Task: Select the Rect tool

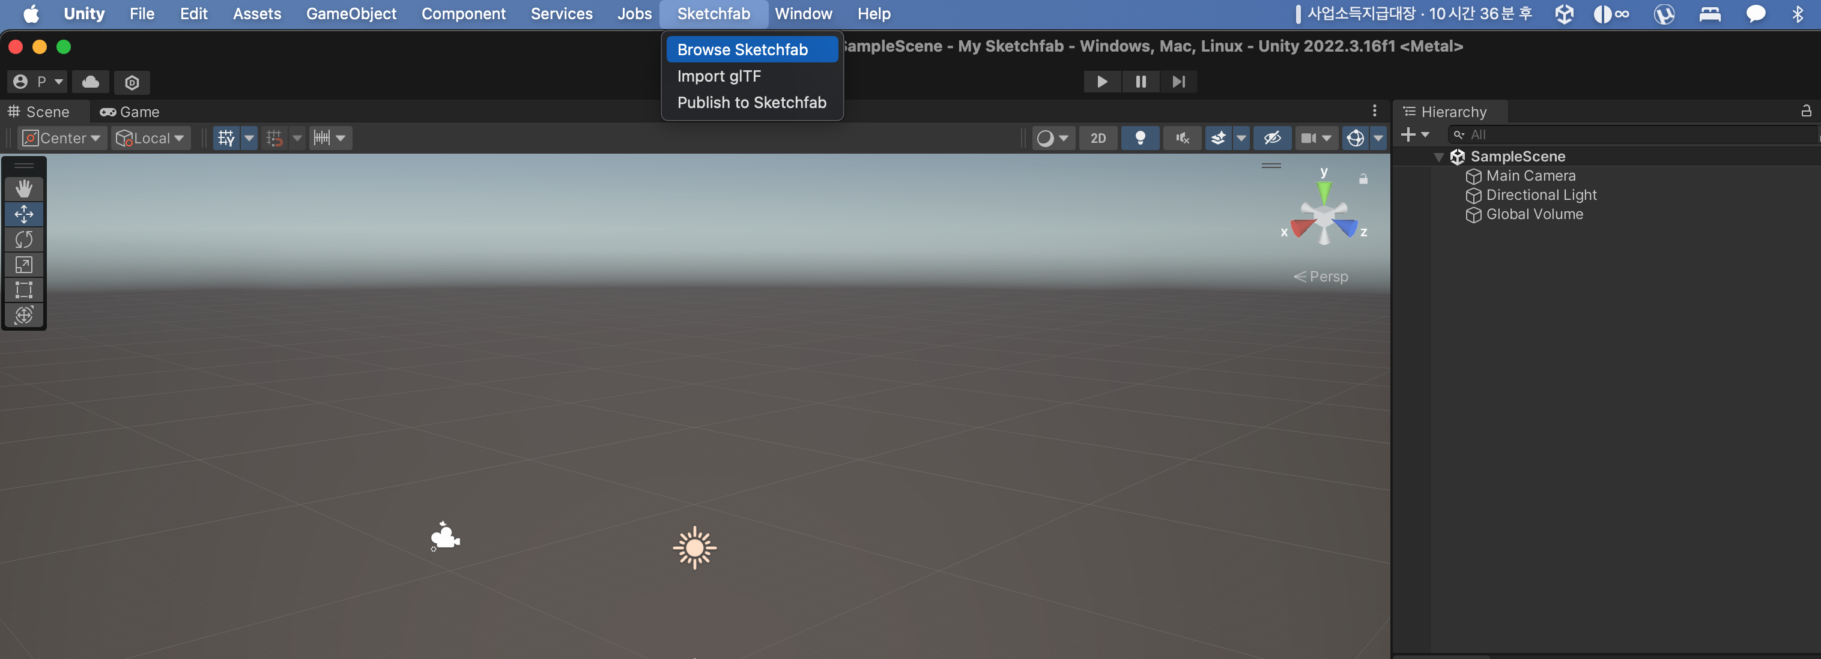Action: (x=24, y=290)
